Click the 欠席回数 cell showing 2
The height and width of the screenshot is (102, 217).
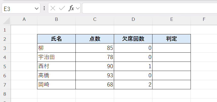[x=133, y=85]
